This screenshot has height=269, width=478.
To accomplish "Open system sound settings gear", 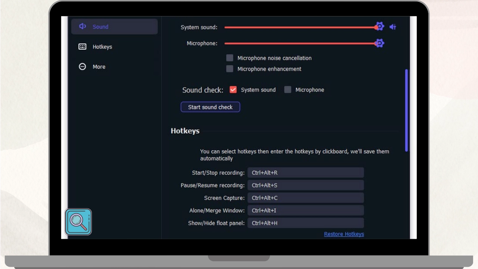I will point(380,27).
